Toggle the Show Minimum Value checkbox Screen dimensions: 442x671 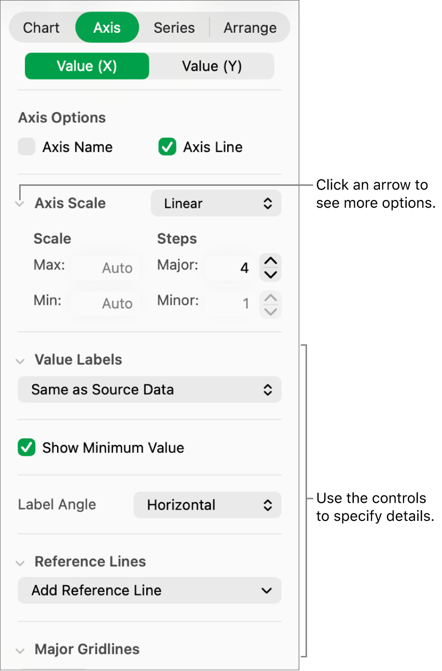pos(26,448)
